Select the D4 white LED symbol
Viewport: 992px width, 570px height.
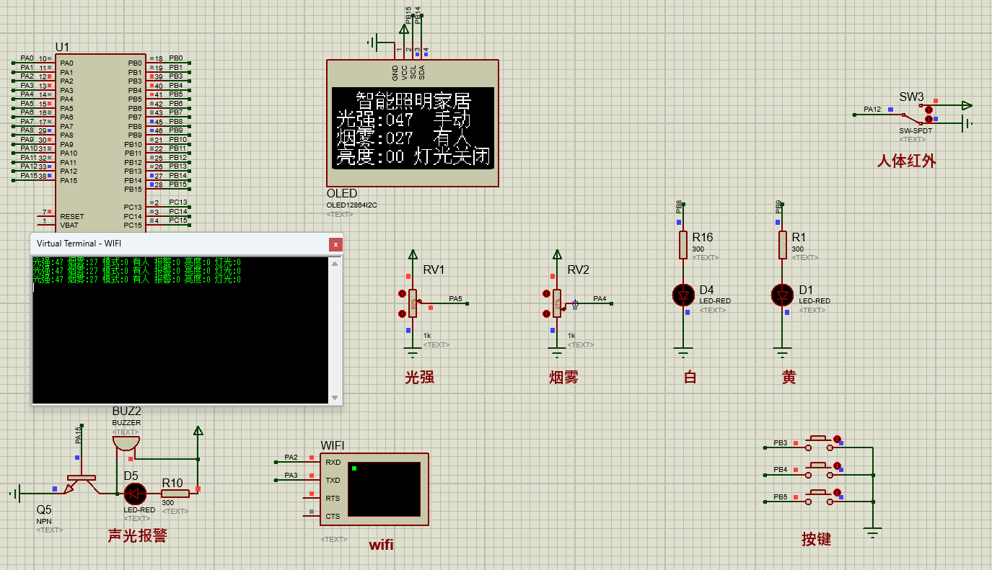coord(682,295)
